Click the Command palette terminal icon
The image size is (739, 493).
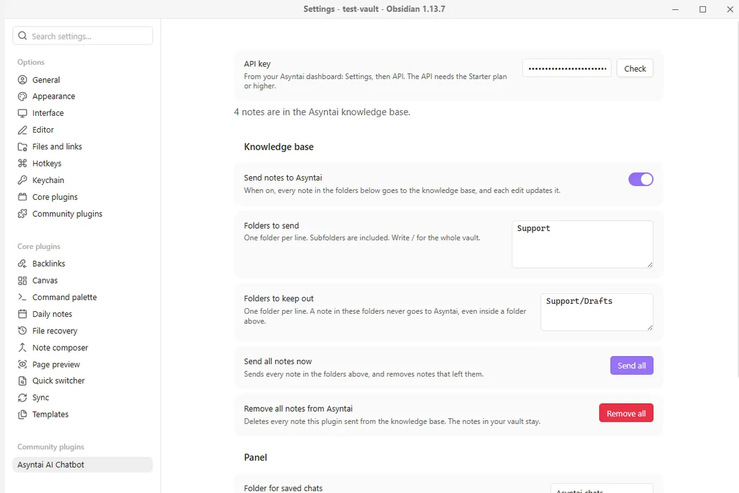[23, 297]
